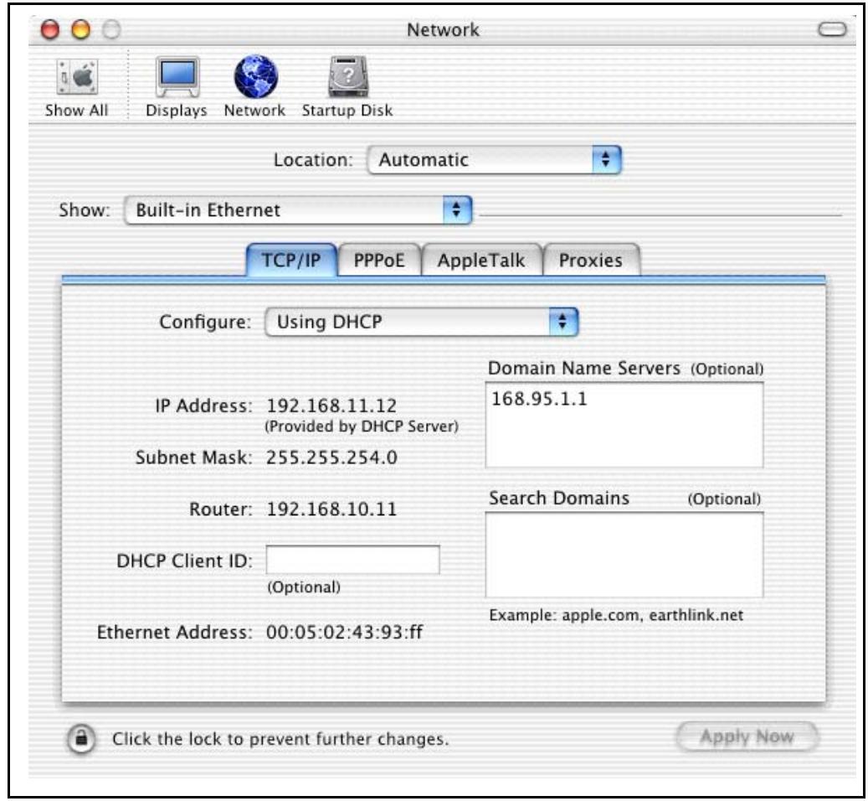Screen dimensions: 868x801
Task: Open the Show dropdown set to Built-in Ethernet
Action: point(298,210)
